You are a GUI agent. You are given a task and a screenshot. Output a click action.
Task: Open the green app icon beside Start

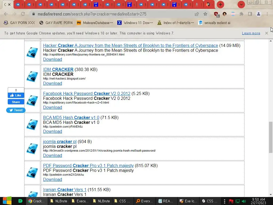[20, 201]
